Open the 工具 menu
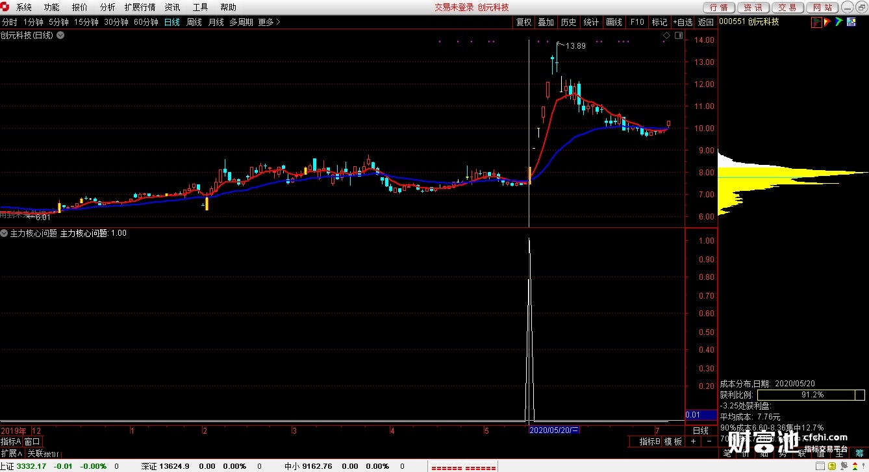Screen dimensions: 869x472 pyautogui.click(x=201, y=7)
